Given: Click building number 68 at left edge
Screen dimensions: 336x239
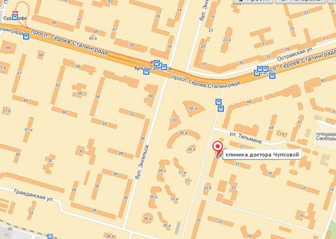Looking at the screenshot, I should click(x=8, y=47).
